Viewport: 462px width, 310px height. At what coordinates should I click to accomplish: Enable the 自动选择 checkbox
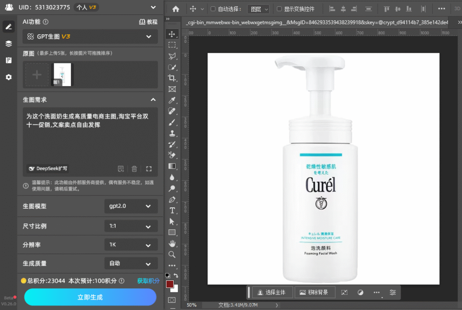(x=213, y=9)
